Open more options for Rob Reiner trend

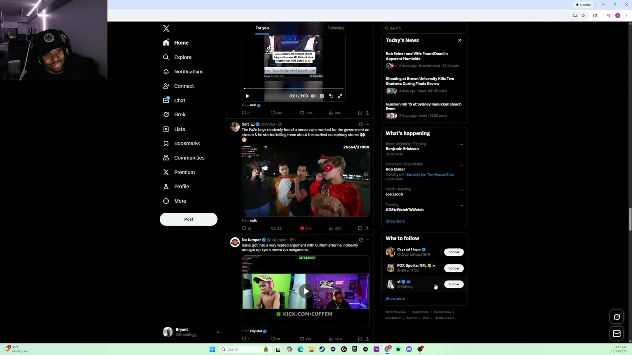pos(461,165)
